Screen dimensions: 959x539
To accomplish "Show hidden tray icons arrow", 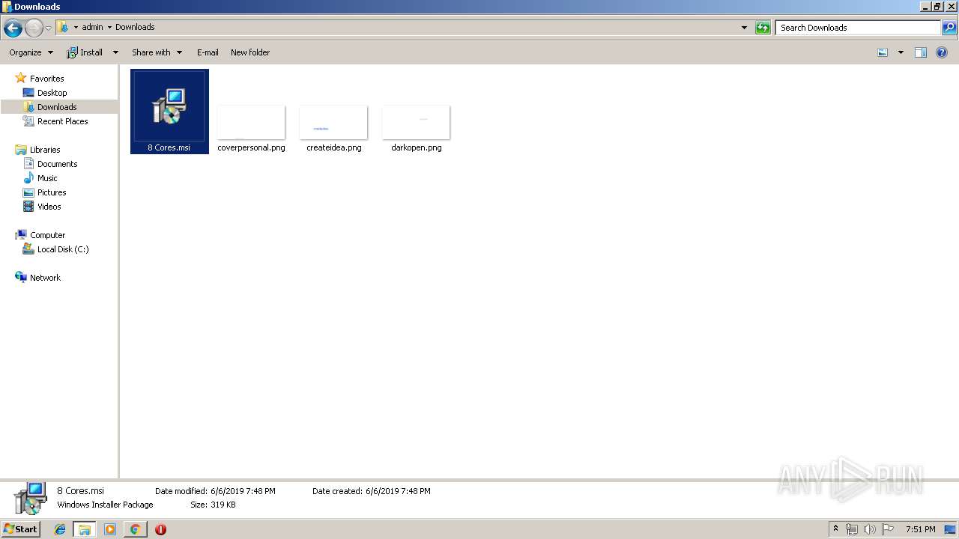I will tap(835, 529).
